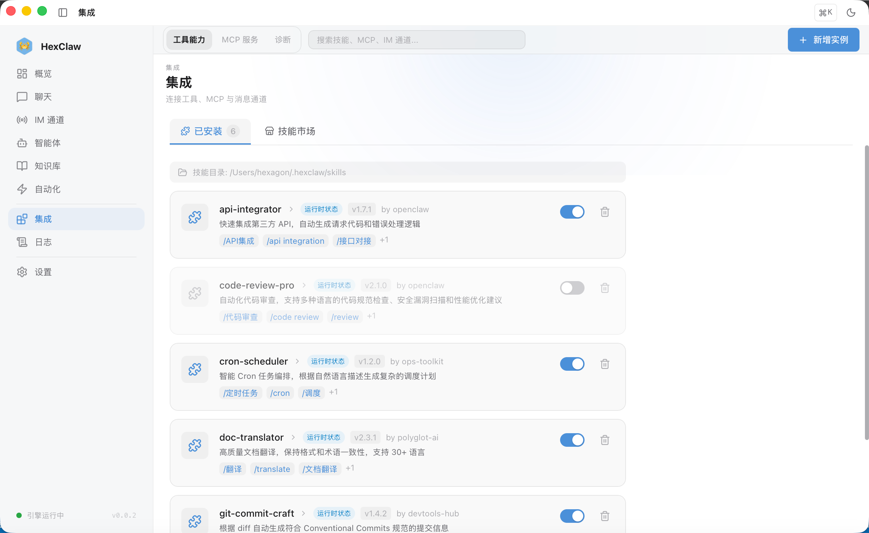Click doc-translator 运行时状态 badge
This screenshot has height=533, width=869.
click(323, 437)
